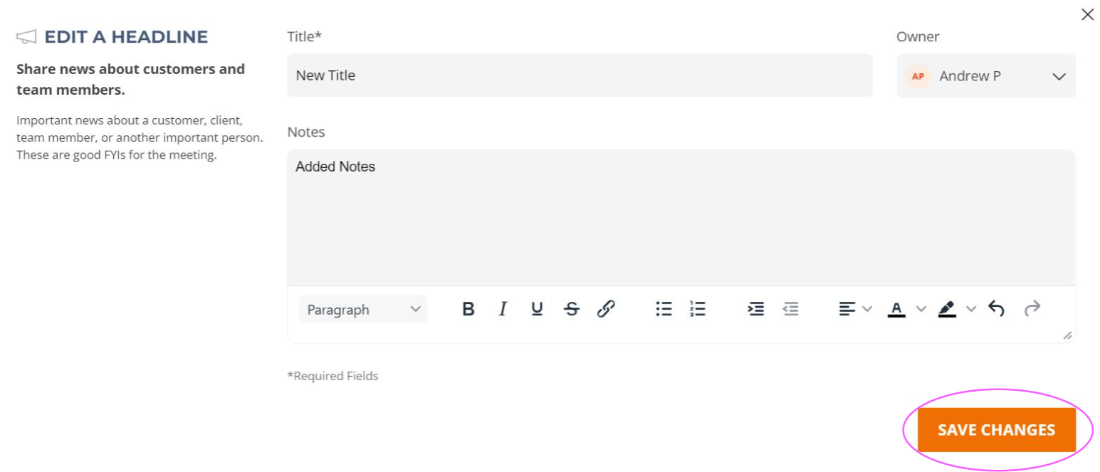Start a bulleted list
Image resolution: width=1100 pixels, height=472 pixels.
664,309
